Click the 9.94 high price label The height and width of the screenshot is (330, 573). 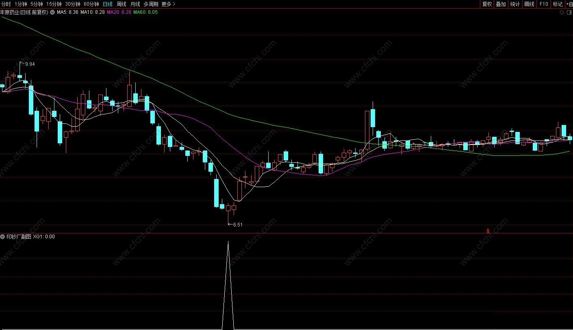tap(30, 64)
